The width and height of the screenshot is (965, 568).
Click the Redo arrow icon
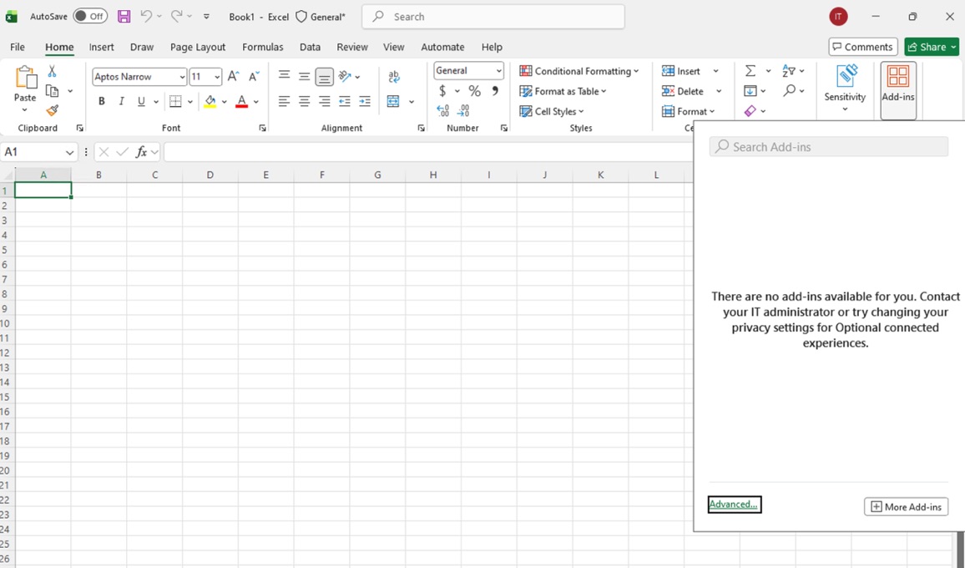(x=176, y=17)
